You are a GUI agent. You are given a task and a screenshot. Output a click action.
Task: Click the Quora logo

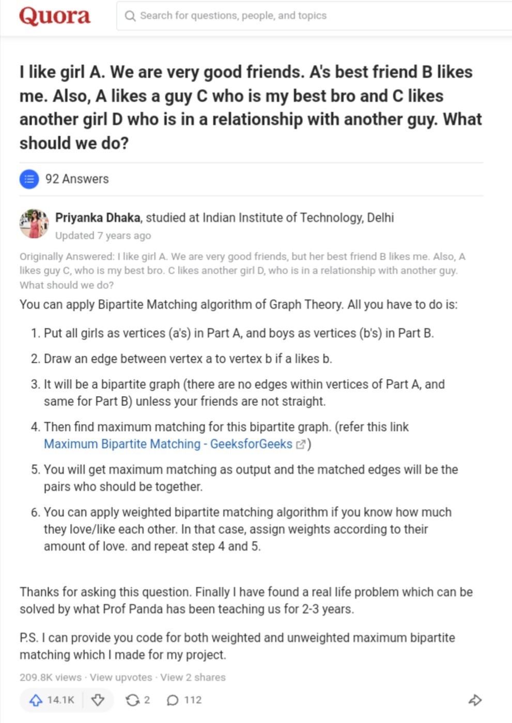click(x=55, y=16)
